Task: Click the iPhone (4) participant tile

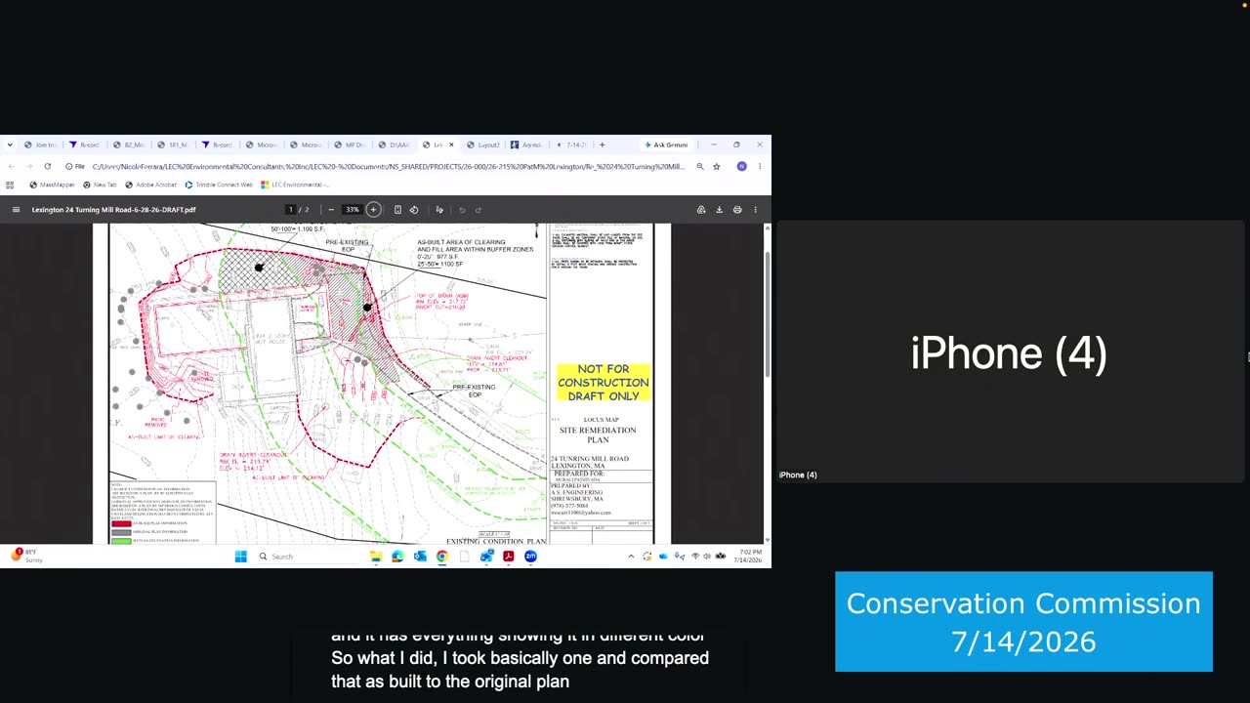Action: tap(1010, 352)
